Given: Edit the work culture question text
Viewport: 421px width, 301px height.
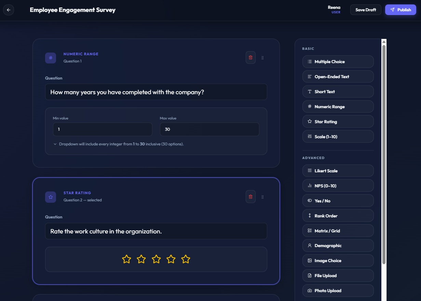Looking at the screenshot, I should point(156,231).
